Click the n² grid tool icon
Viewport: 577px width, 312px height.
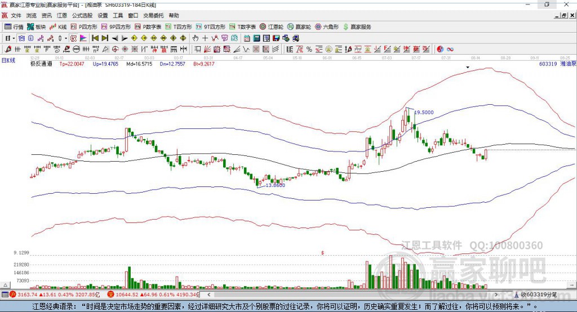[x=96, y=50]
